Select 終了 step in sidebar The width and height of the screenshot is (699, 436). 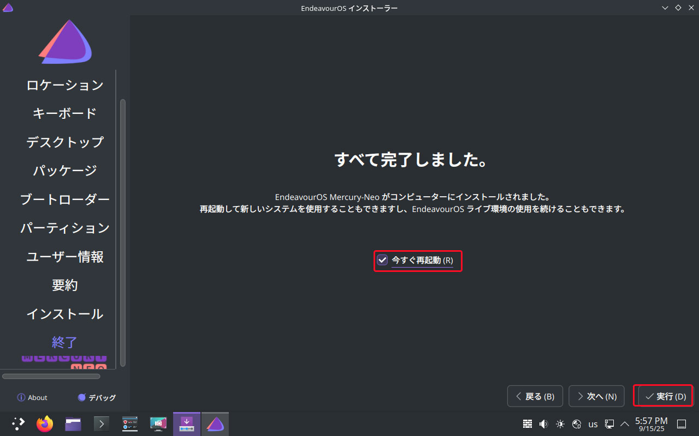pos(64,342)
